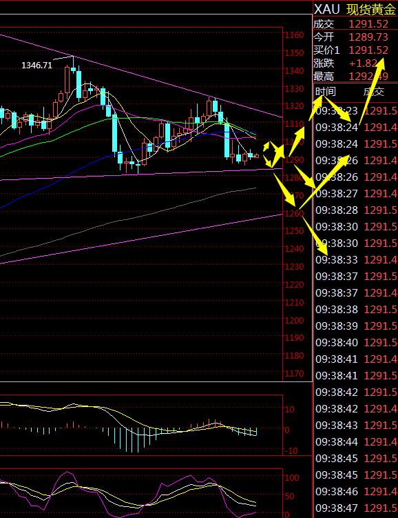Screen dimensions: 398x518
Task: Click the 1346.71 high price label
Action: point(37,66)
